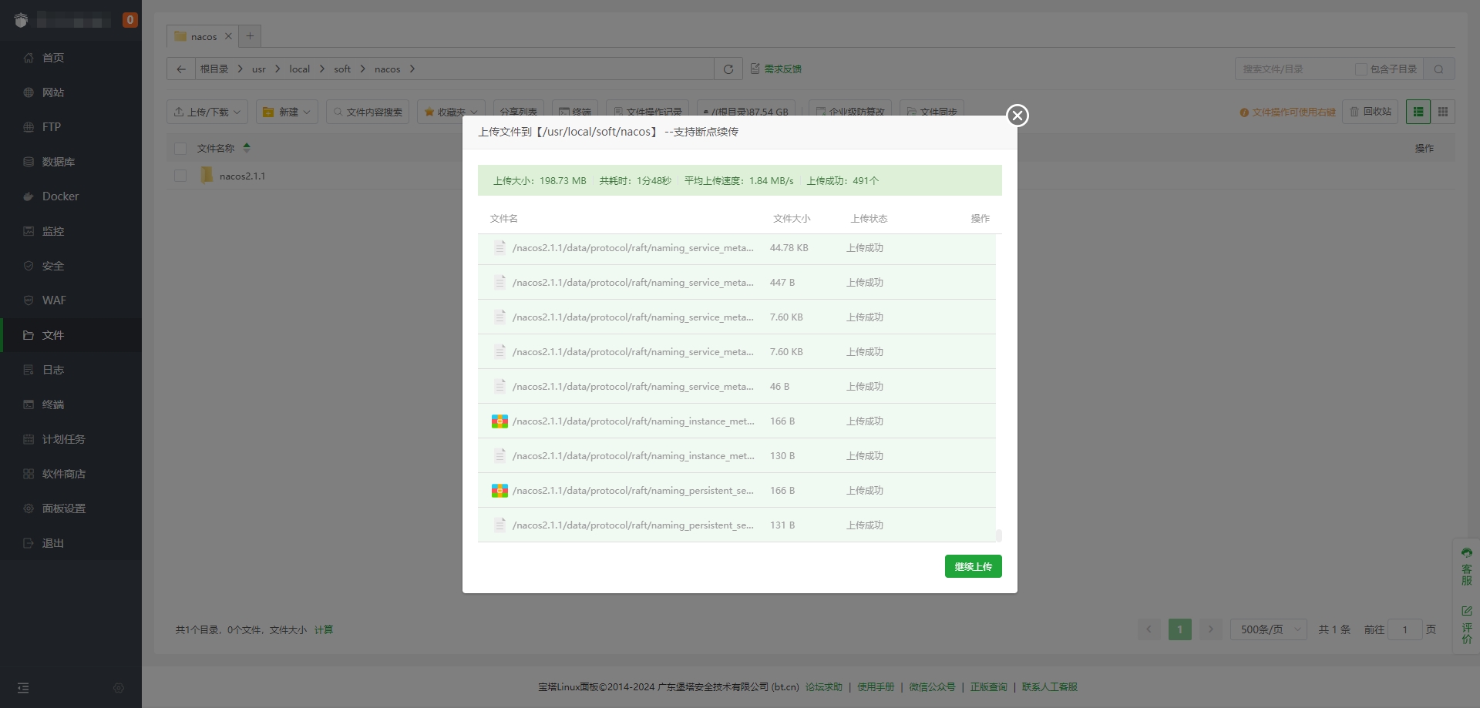Open the Recycle Bin button
The height and width of the screenshot is (708, 1480).
coord(1370,112)
